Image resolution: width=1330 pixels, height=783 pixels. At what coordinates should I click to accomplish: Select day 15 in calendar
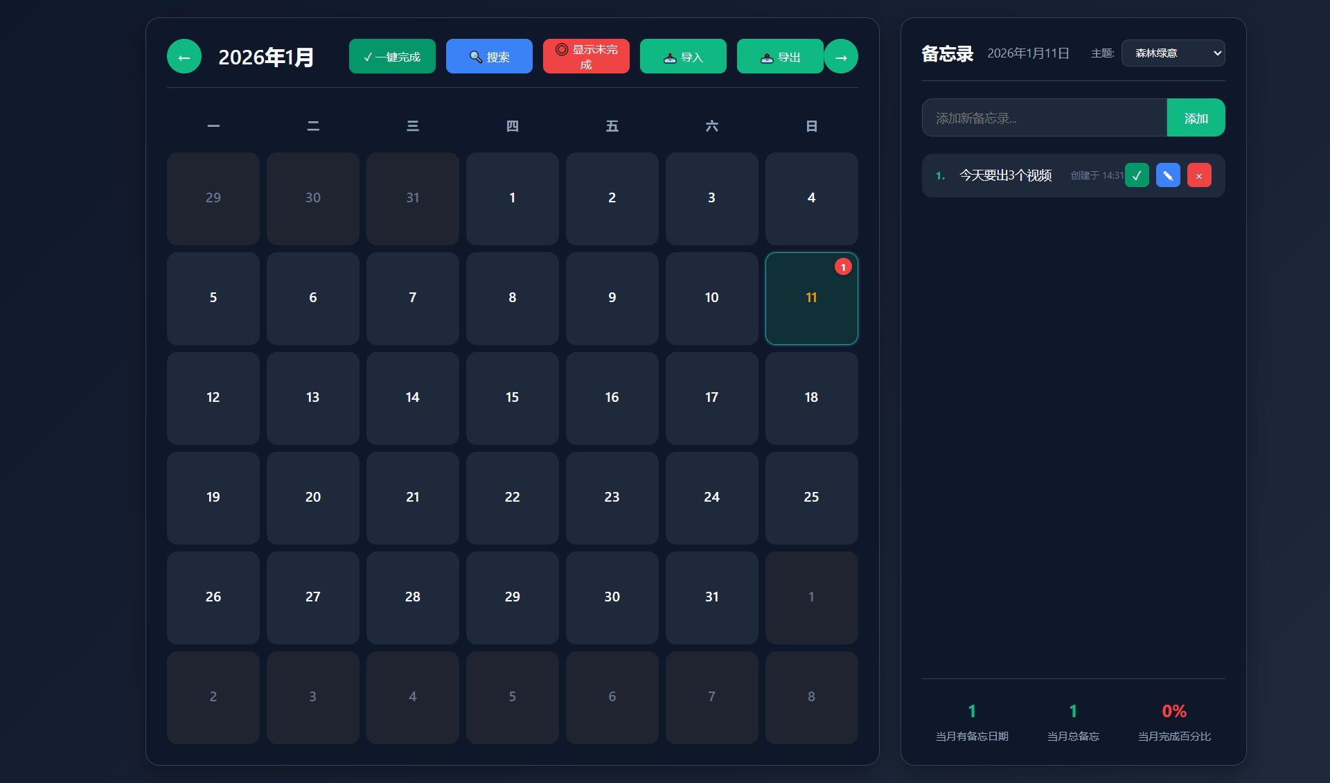(512, 398)
